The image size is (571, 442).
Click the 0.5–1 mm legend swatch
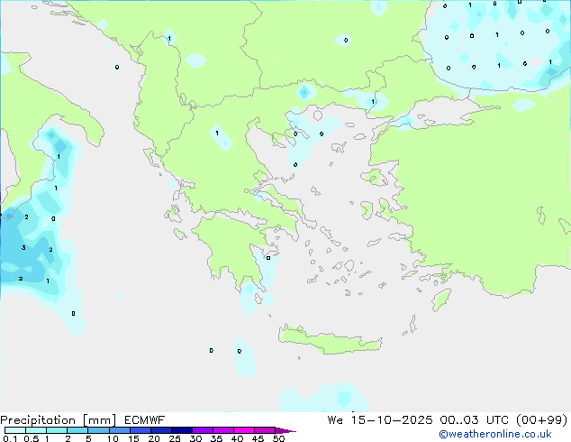tap(36, 430)
